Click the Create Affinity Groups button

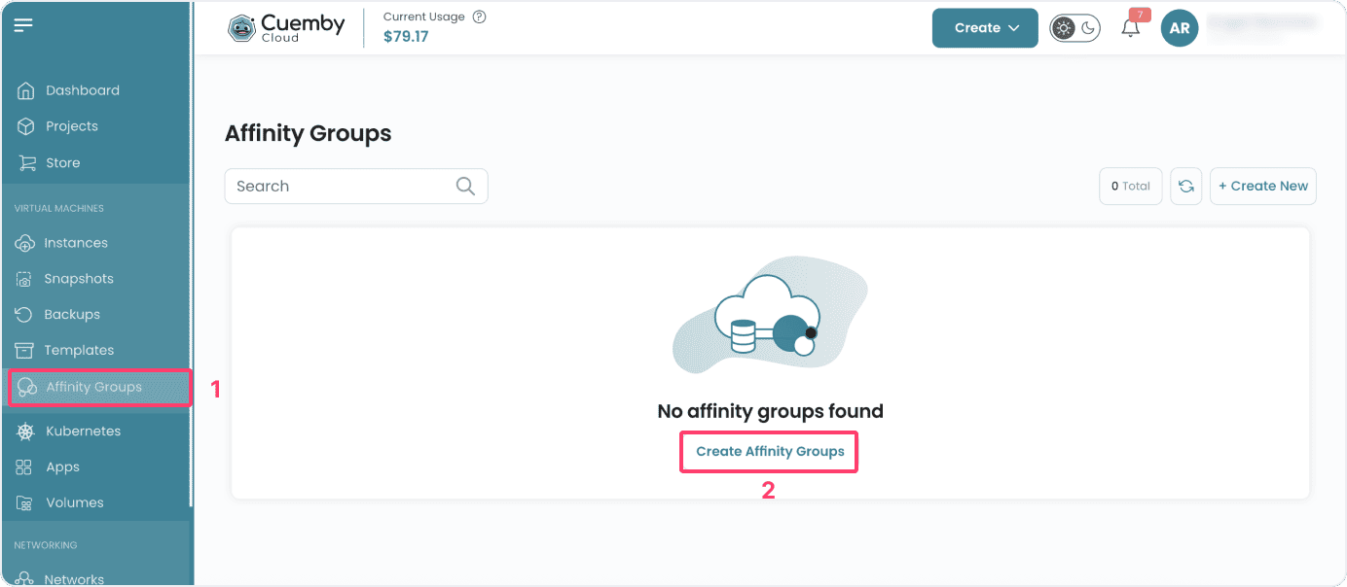768,451
